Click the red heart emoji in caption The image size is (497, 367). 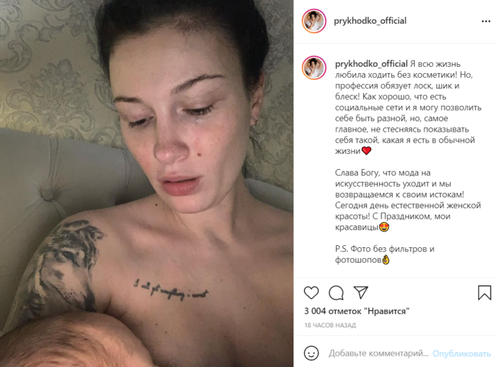coord(366,150)
